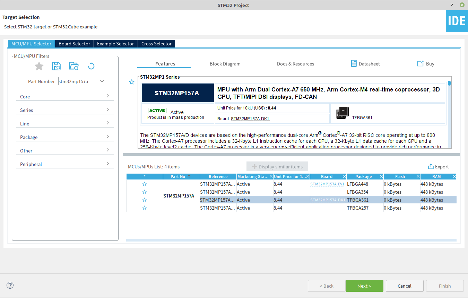The width and height of the screenshot is (468, 298).
Task: Expand the Core filter
Action: (x=65, y=97)
